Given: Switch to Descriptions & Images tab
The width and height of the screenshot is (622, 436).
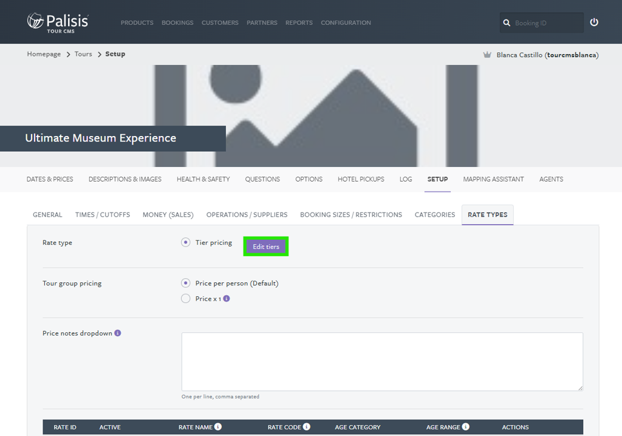Looking at the screenshot, I should click(x=125, y=179).
